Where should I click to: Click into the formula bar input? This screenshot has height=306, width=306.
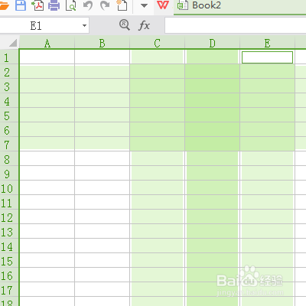[x=236, y=25]
